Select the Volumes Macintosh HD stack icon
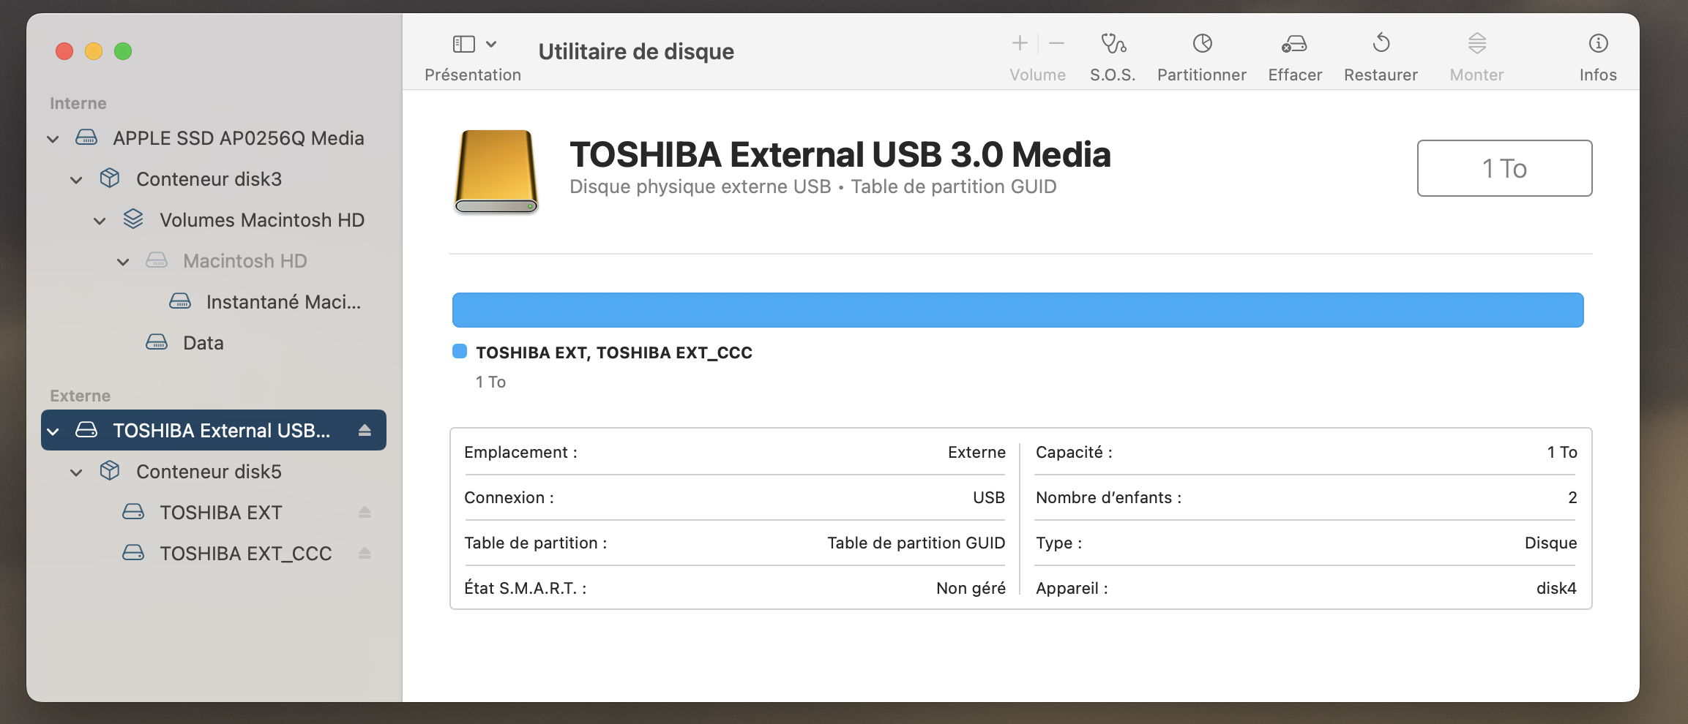Screen dimensions: 1688x724 [133, 219]
